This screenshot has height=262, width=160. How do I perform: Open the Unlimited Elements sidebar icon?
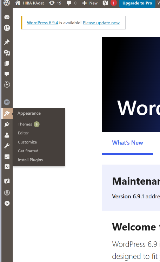(7, 102)
